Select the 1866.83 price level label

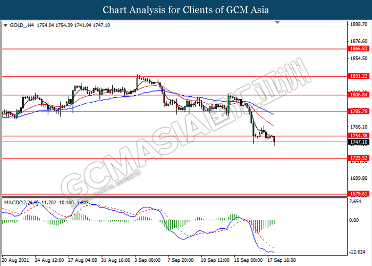(x=359, y=49)
